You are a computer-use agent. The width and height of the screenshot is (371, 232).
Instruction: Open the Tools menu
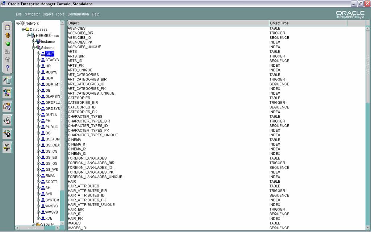coord(60,14)
